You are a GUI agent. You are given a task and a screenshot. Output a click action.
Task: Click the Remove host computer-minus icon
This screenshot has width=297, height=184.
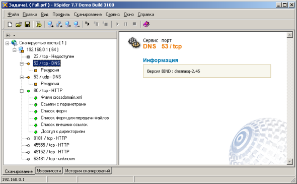77,24
